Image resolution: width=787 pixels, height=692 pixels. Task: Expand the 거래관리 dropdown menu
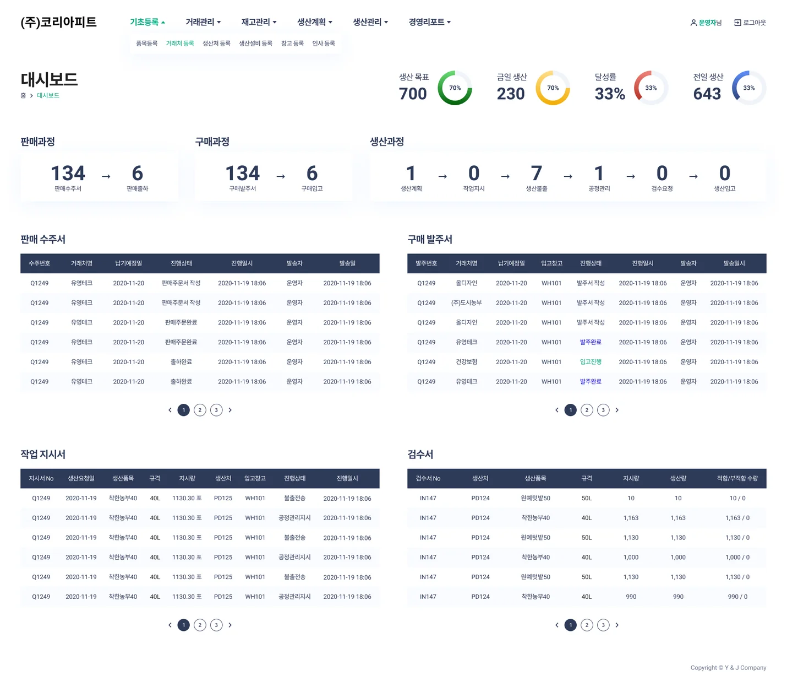coord(203,22)
